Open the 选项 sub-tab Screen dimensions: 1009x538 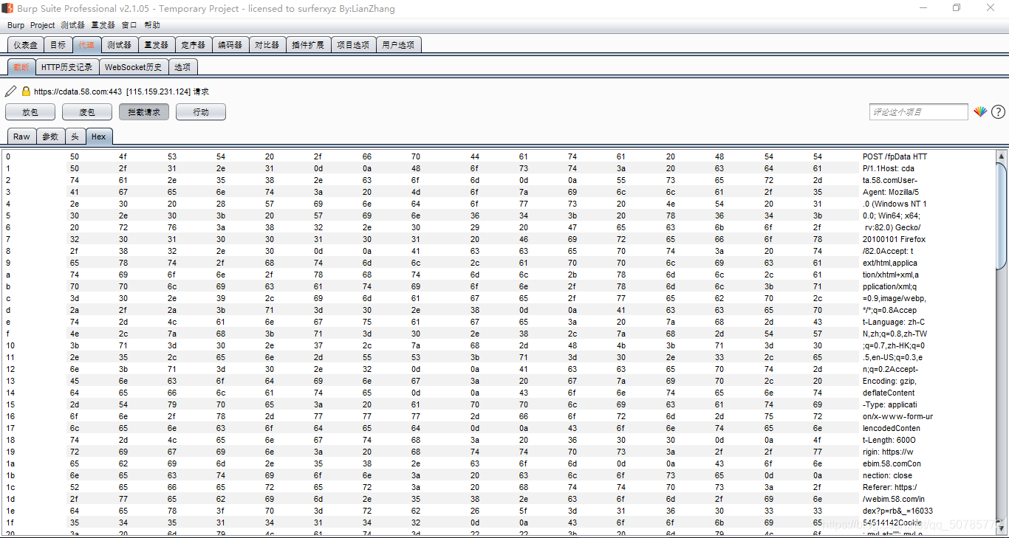(x=182, y=67)
